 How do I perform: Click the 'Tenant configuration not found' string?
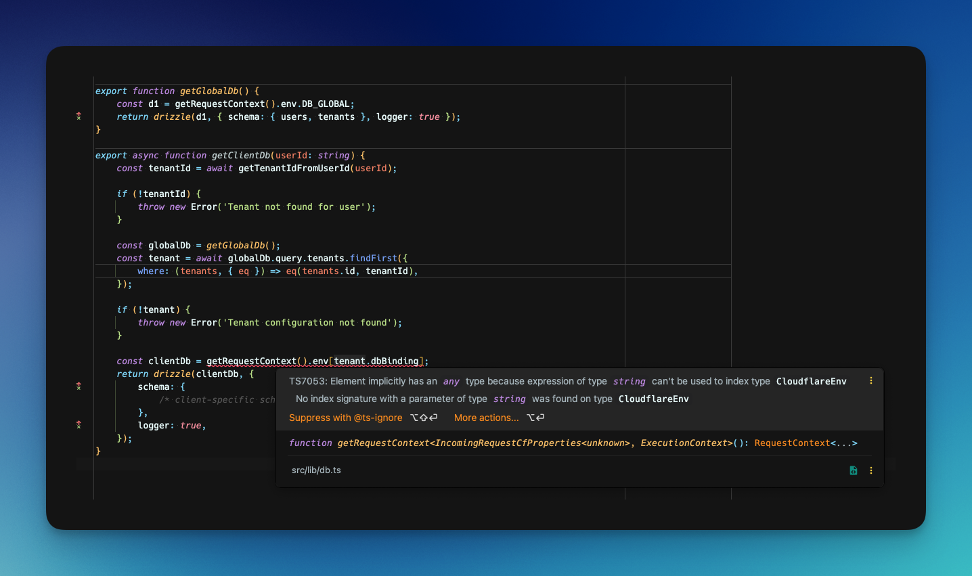point(307,322)
